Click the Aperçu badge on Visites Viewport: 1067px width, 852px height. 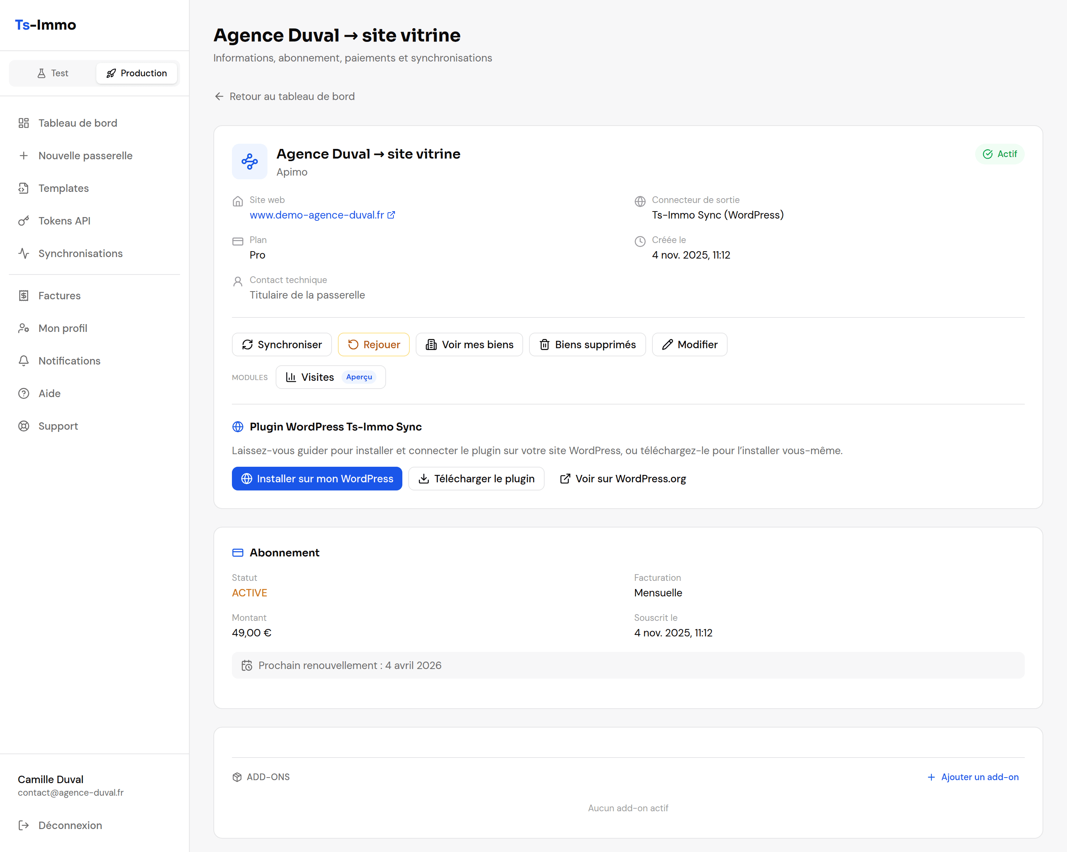359,377
